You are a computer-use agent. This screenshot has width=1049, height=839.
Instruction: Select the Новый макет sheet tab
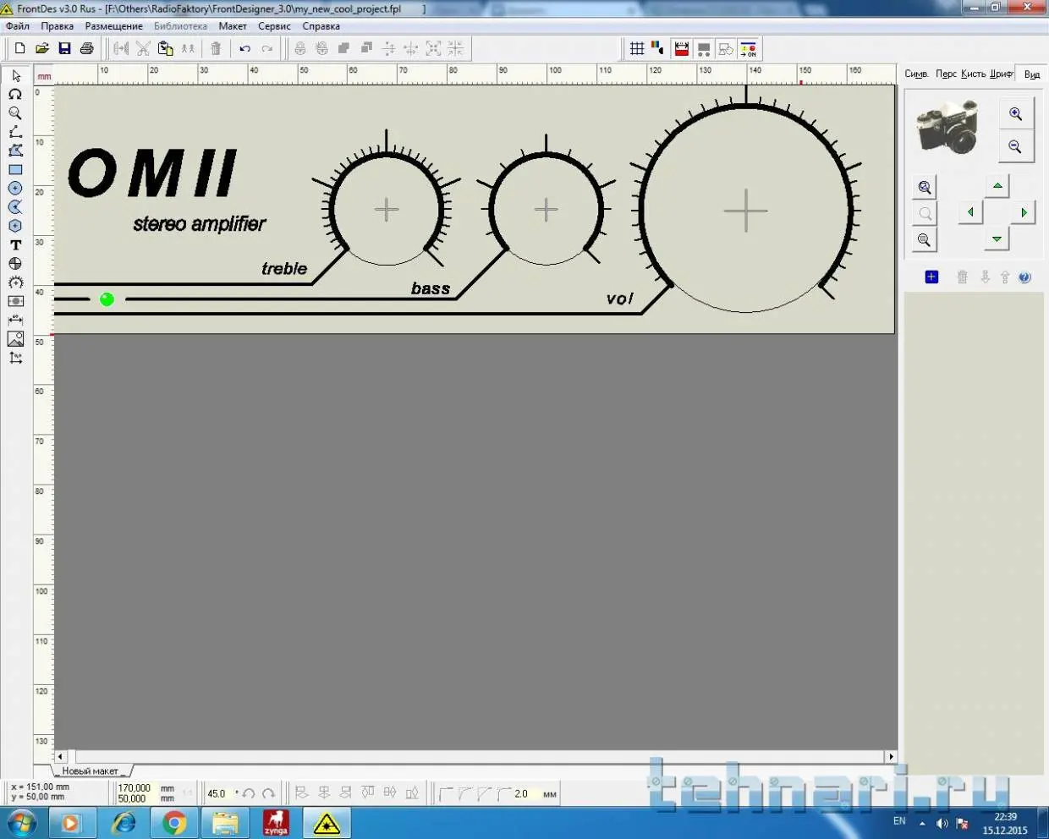pyautogui.click(x=91, y=770)
